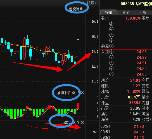Open help question mark for 主力追踪 indicator
152x139 pixels.
tap(78, 122)
